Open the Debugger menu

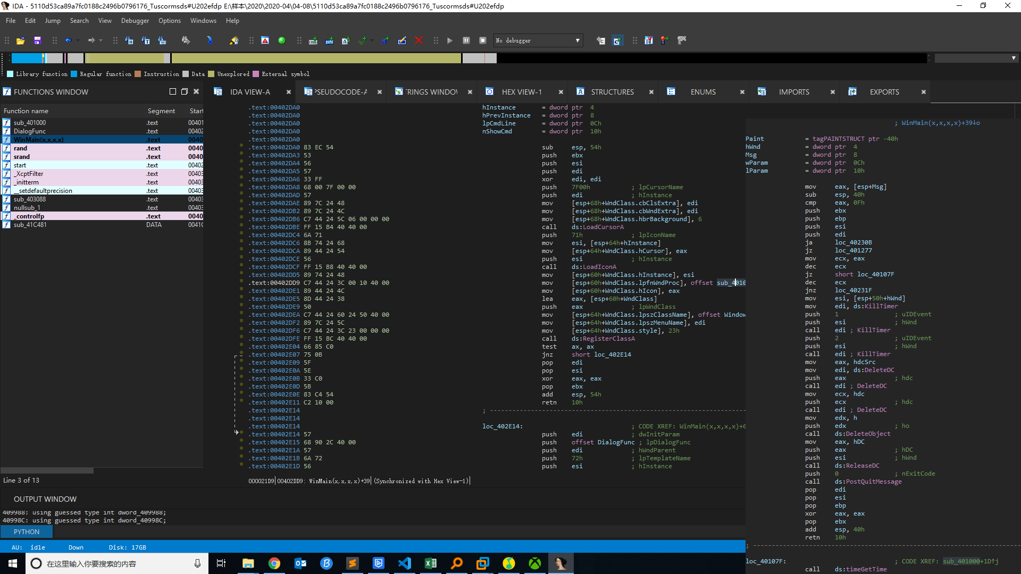[x=135, y=21]
